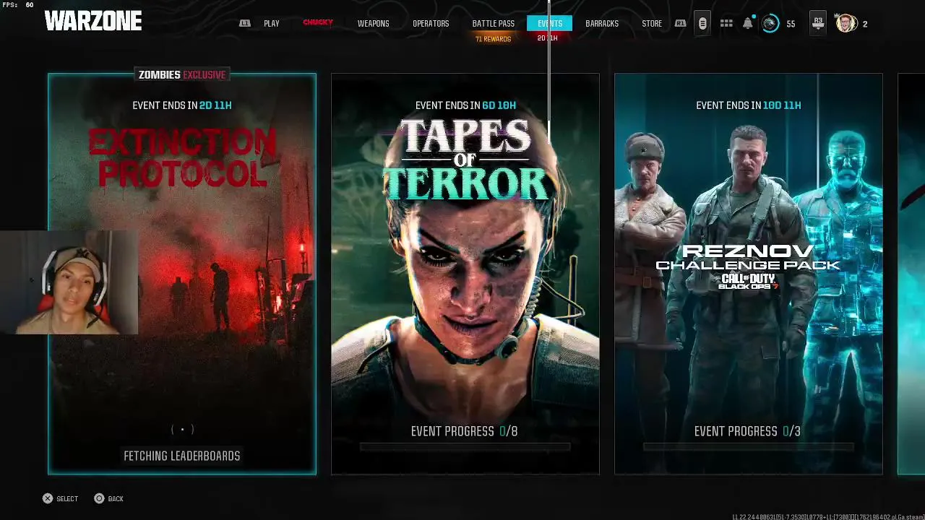Click the R3 social menu icon

818,24
